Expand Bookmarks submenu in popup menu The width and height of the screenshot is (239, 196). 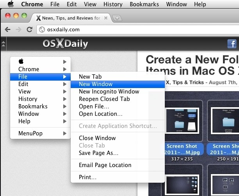pos(40,106)
